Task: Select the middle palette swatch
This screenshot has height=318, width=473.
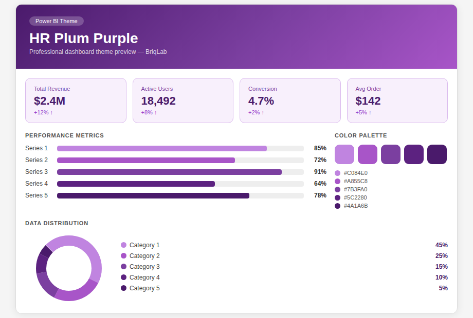Action: point(391,154)
